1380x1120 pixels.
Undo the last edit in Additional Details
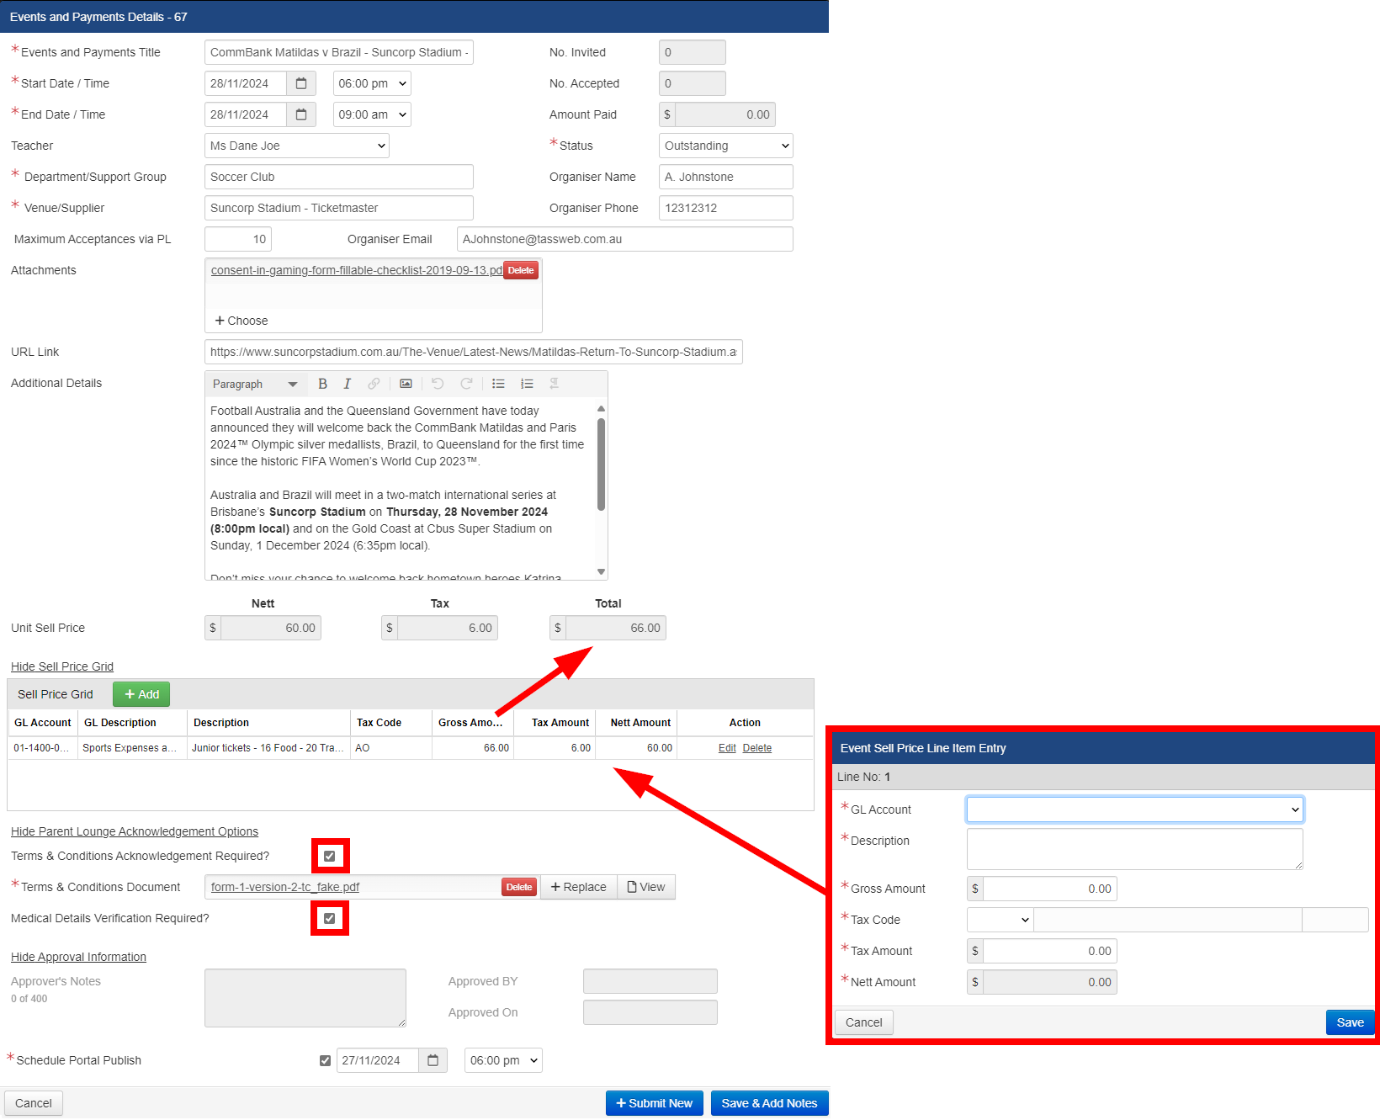(438, 384)
